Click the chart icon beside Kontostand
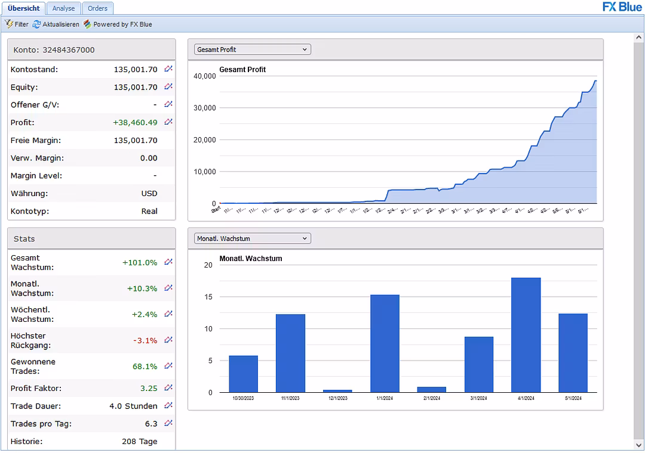Viewport: 645px width, 453px height. (x=168, y=69)
